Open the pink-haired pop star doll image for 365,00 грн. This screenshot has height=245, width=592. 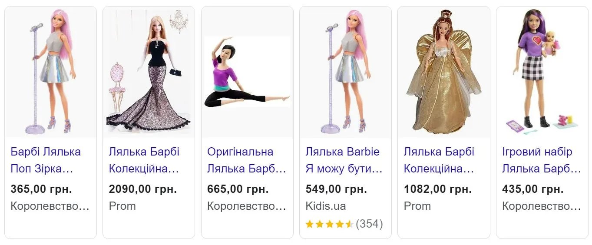pos(50,72)
